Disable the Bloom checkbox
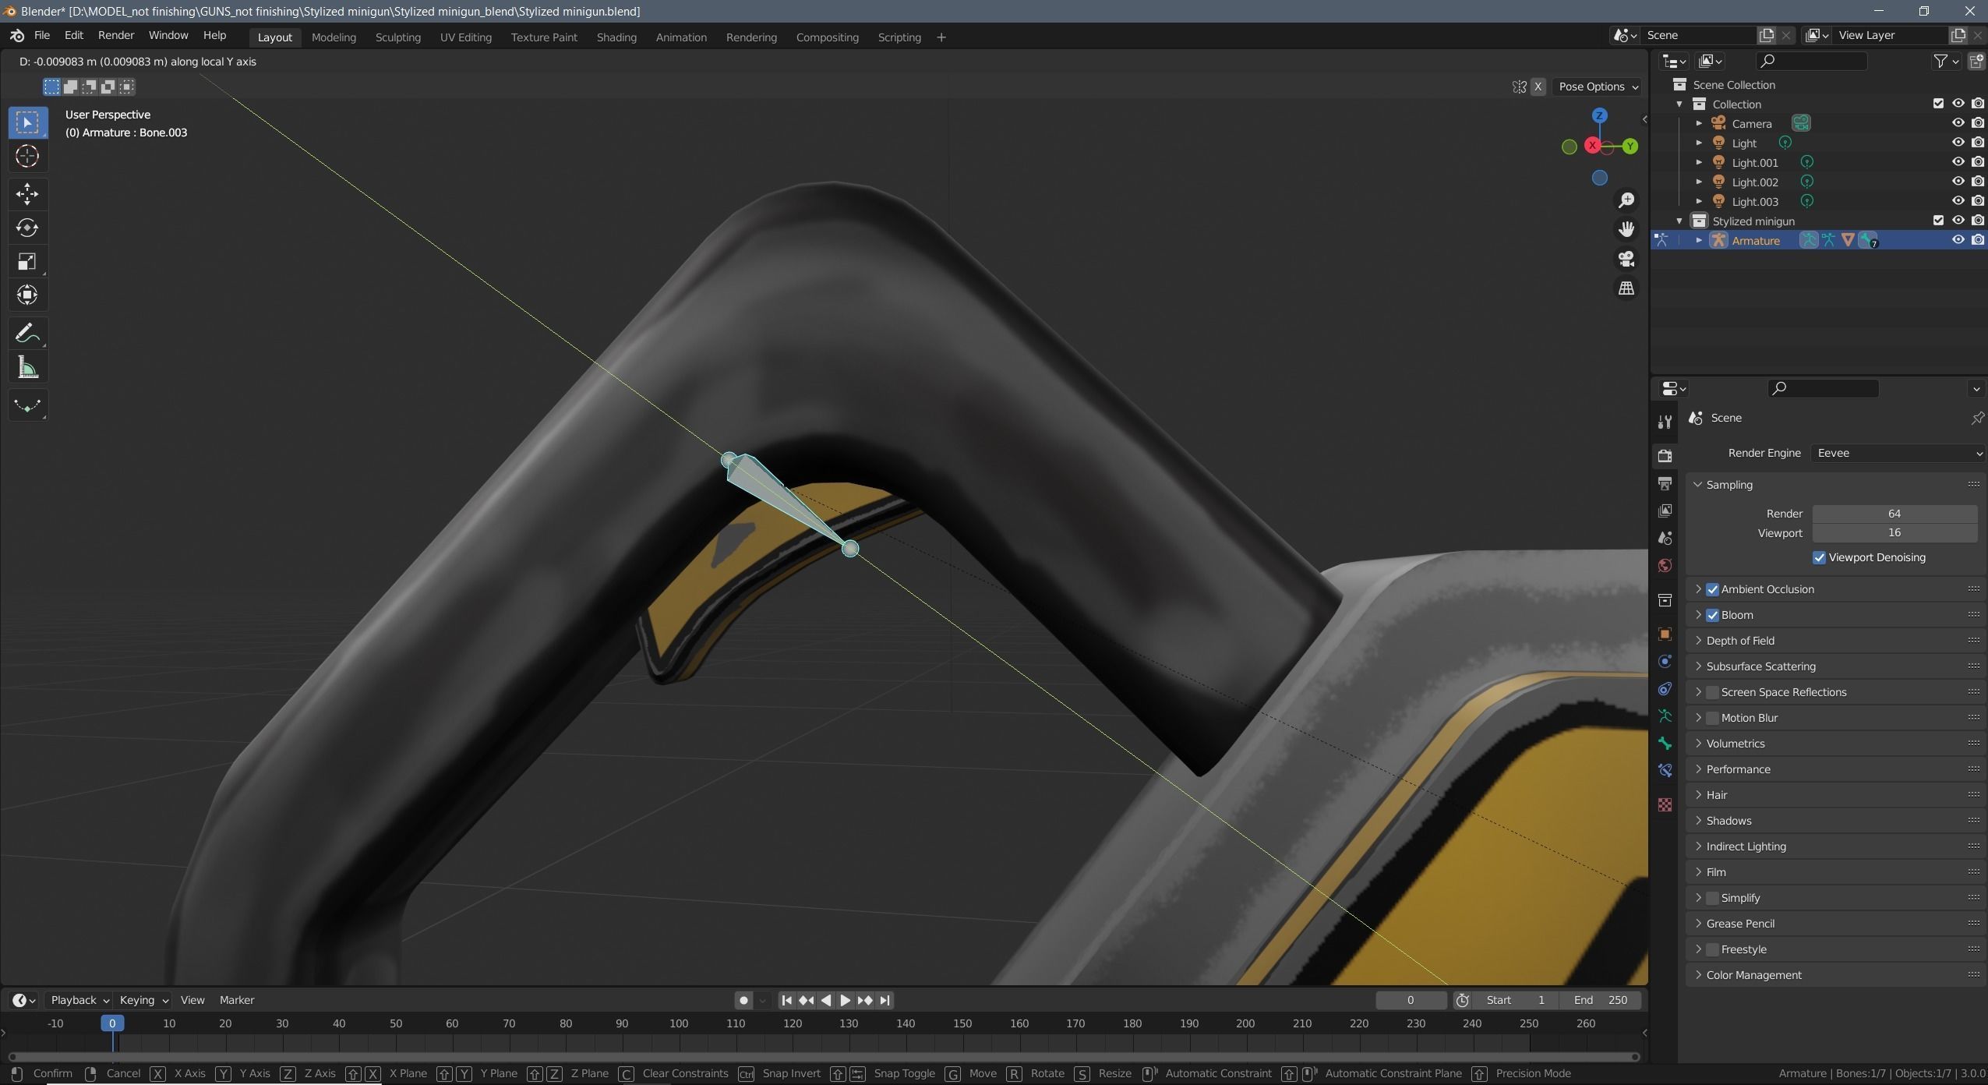 pyautogui.click(x=1712, y=615)
